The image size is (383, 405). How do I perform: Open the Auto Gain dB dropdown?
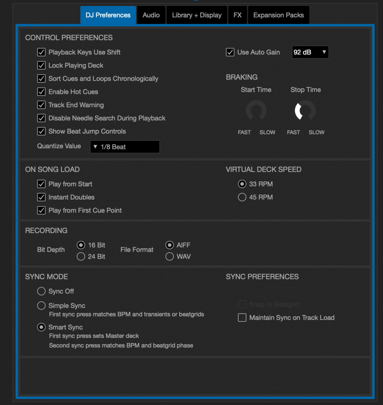310,52
